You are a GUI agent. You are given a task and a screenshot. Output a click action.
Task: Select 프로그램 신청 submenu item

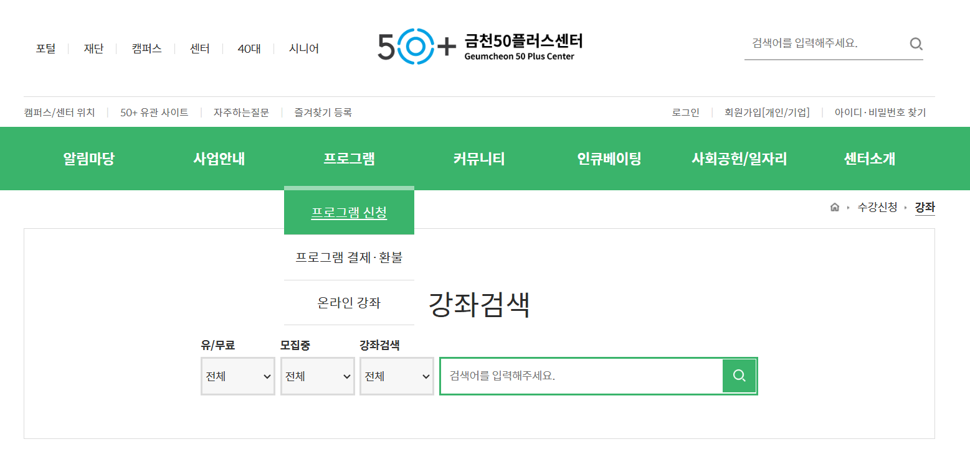coord(349,213)
